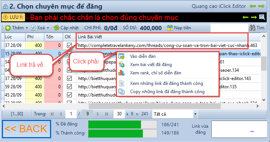Sort by the Tốn column header
This screenshot has height=142, width=270.
pyautogui.click(x=53, y=37)
